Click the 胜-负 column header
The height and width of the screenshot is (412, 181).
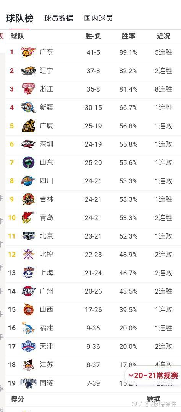click(x=93, y=36)
